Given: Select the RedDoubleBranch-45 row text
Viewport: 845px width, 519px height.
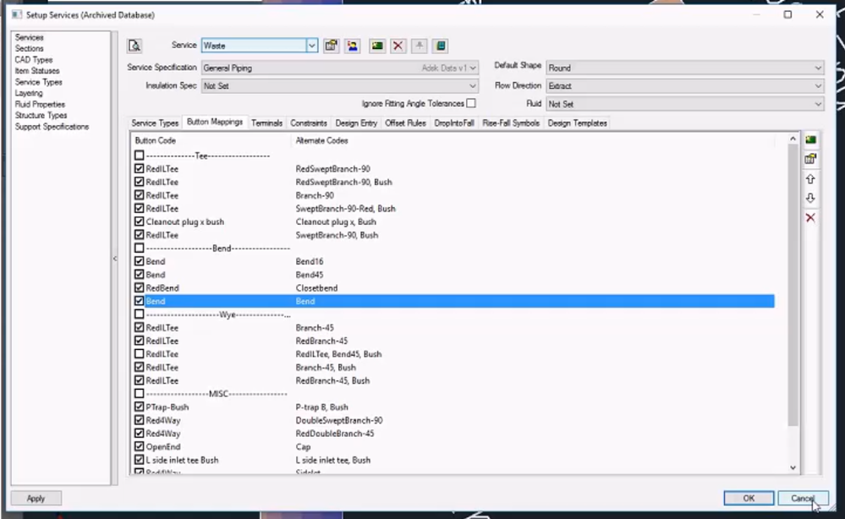Looking at the screenshot, I should [335, 434].
